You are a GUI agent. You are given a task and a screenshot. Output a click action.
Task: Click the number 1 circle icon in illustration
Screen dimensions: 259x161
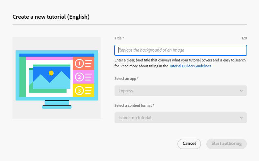[79, 63]
